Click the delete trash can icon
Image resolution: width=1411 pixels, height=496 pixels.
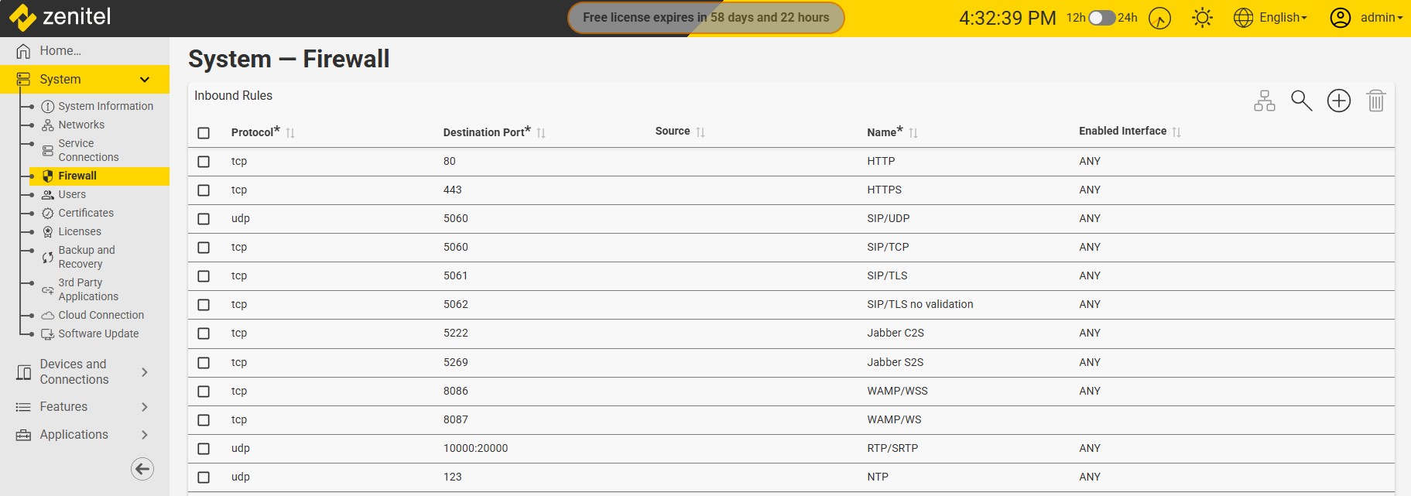click(x=1375, y=101)
